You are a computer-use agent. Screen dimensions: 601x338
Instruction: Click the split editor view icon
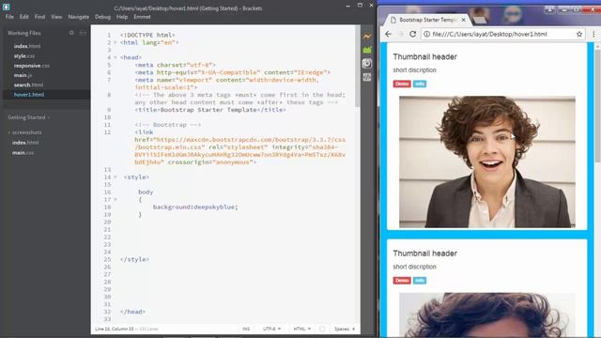pyautogui.click(x=83, y=33)
